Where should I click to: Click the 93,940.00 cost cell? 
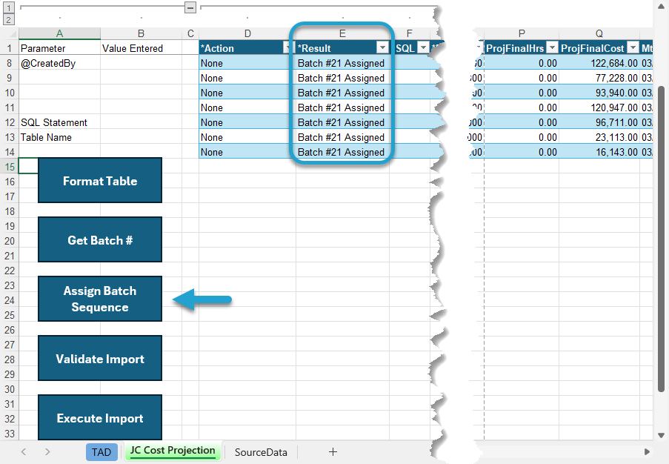tap(599, 93)
